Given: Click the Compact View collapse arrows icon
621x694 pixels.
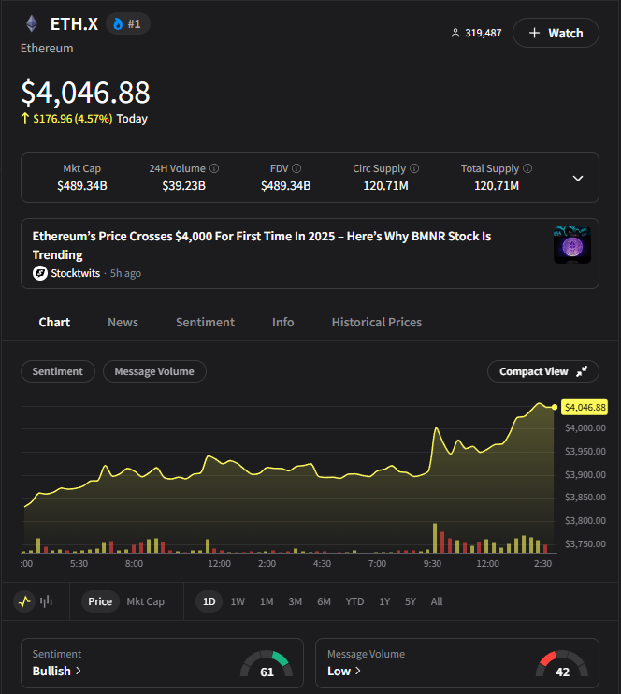Looking at the screenshot, I should tap(582, 371).
